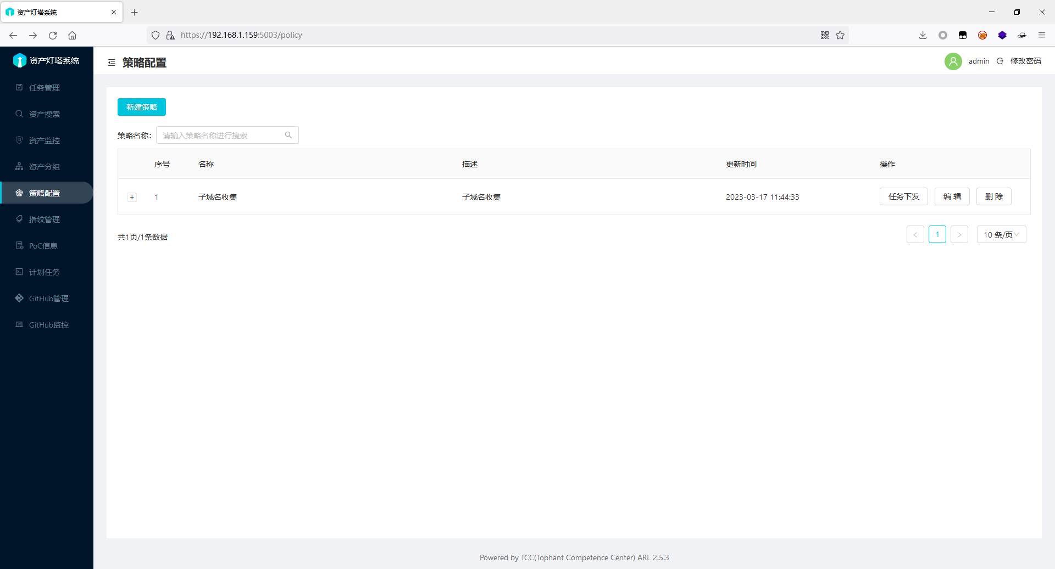This screenshot has height=569, width=1055.
Task: Click the 资产灯塔系统 lighthouse logo
Action: click(x=20, y=60)
